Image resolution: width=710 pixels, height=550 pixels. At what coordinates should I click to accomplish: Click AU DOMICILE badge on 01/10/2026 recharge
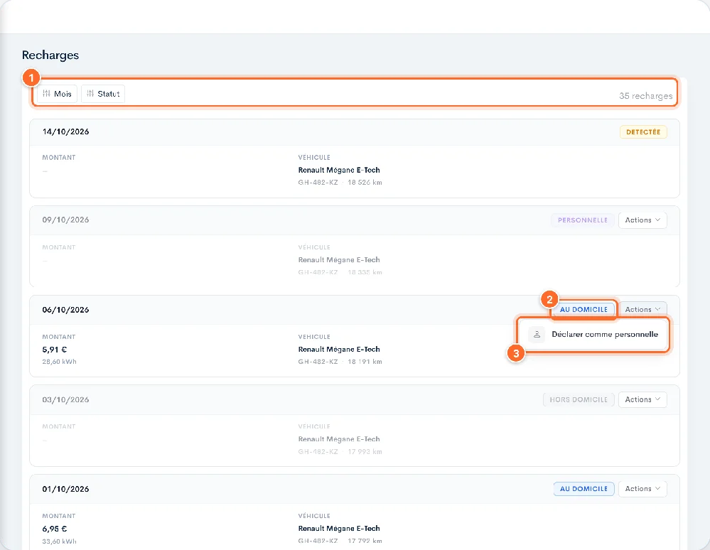click(583, 489)
